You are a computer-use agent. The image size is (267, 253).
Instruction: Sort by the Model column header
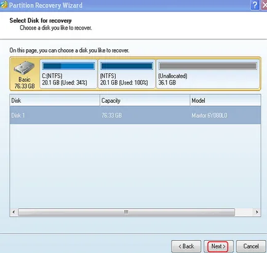tap(225, 100)
